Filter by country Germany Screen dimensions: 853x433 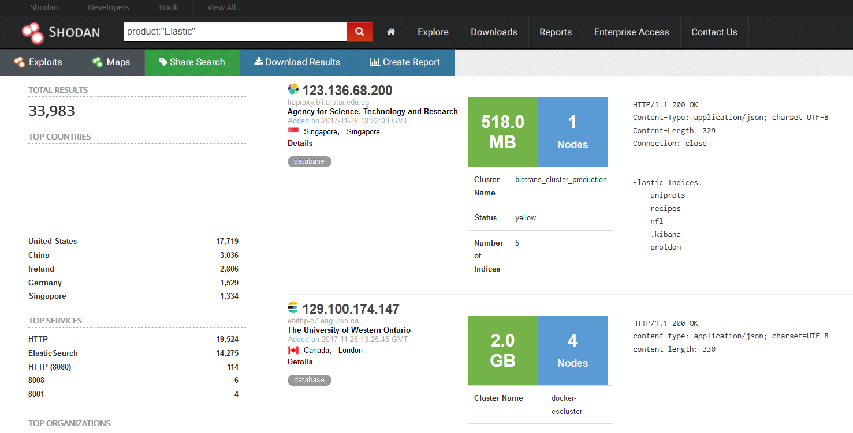tap(45, 283)
